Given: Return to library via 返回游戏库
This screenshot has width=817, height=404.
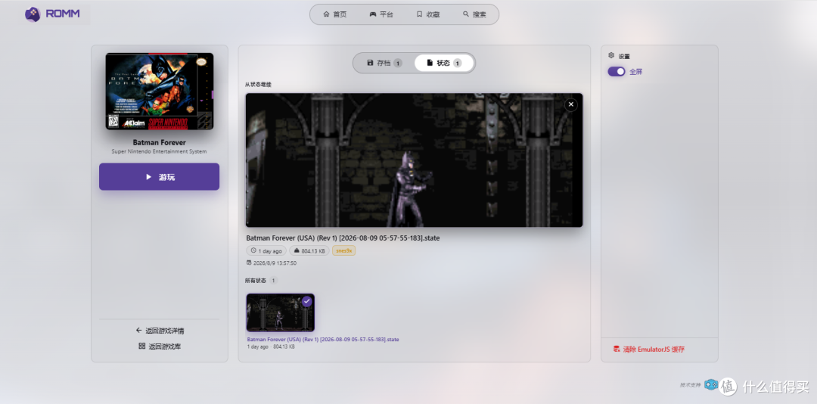Looking at the screenshot, I should [x=160, y=347].
